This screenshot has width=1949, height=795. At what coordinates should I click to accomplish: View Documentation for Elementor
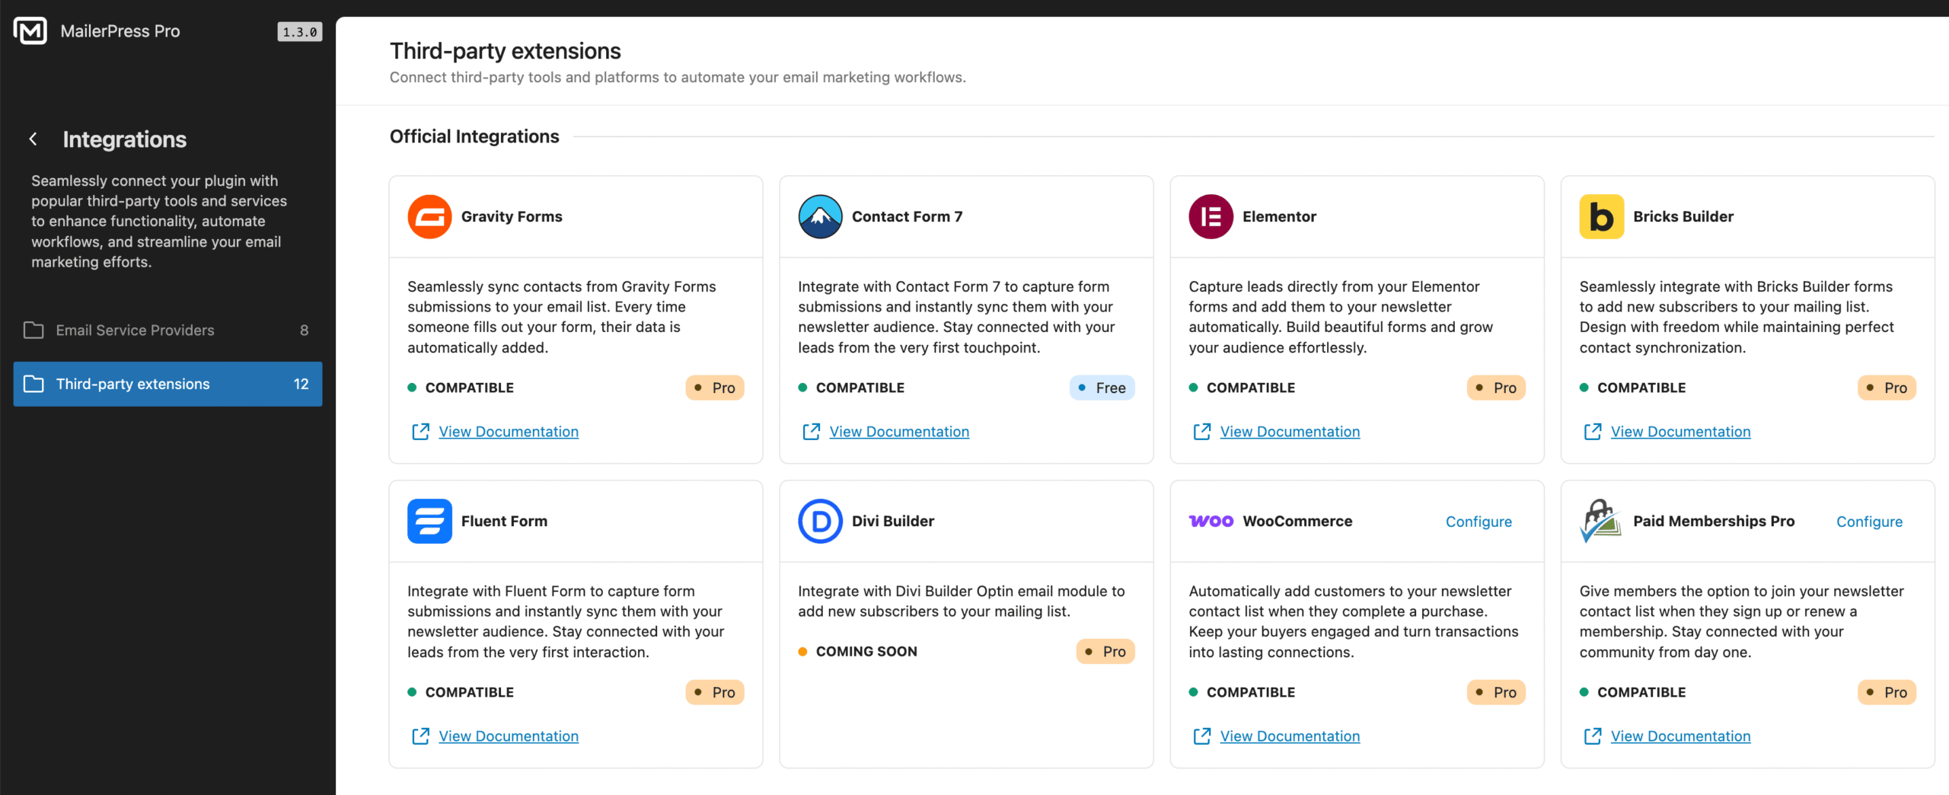point(1289,432)
